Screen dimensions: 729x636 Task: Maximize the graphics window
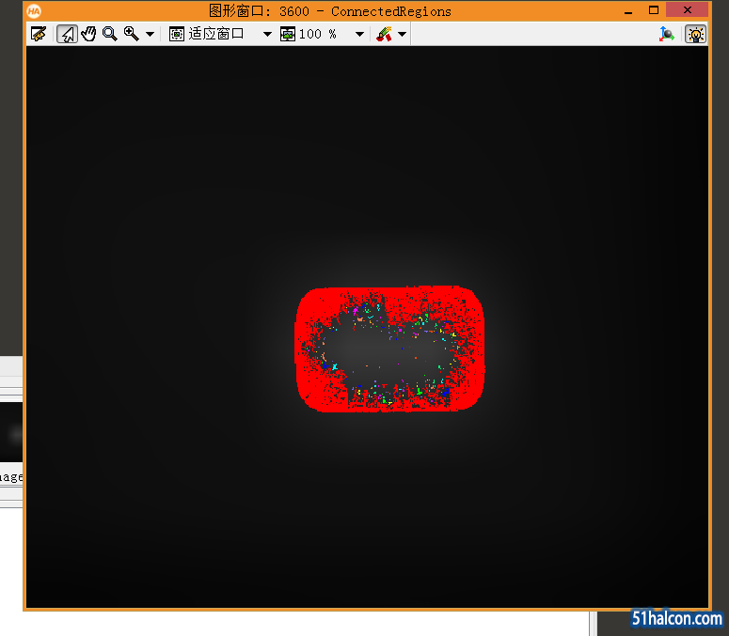(654, 10)
